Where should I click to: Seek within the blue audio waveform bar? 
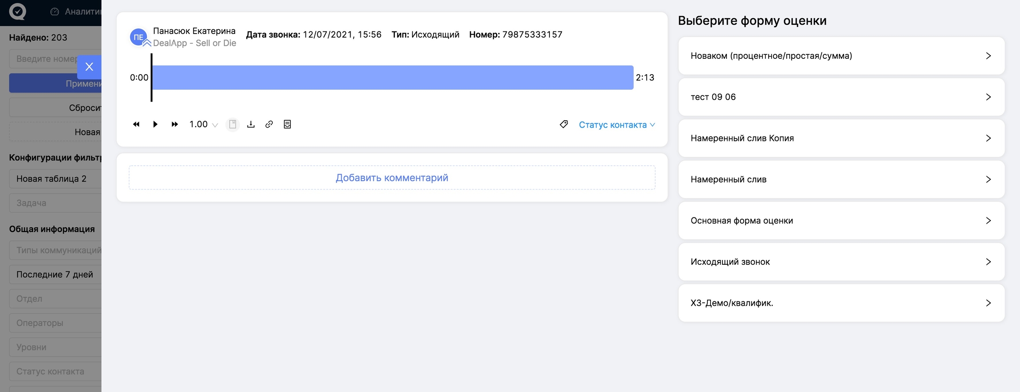coord(392,78)
